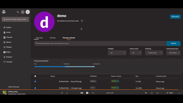The height and width of the screenshot is (103, 183).
Task: Play the current track
Action: coord(87,93)
